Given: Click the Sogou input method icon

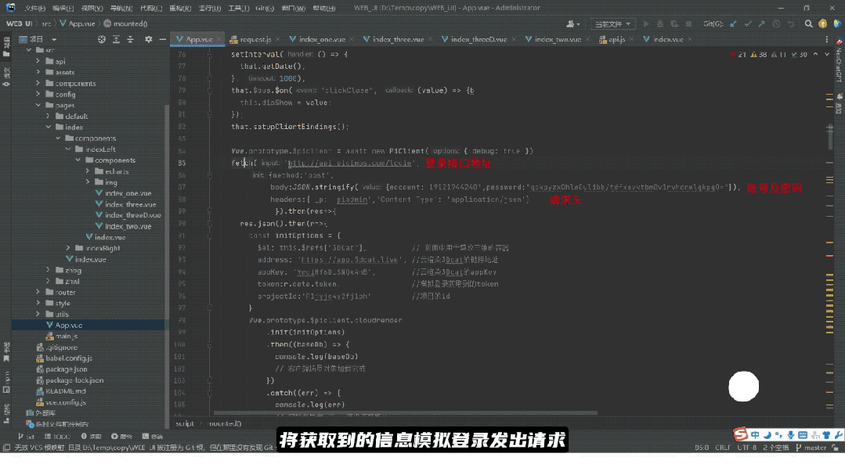Looking at the screenshot, I should (740, 434).
